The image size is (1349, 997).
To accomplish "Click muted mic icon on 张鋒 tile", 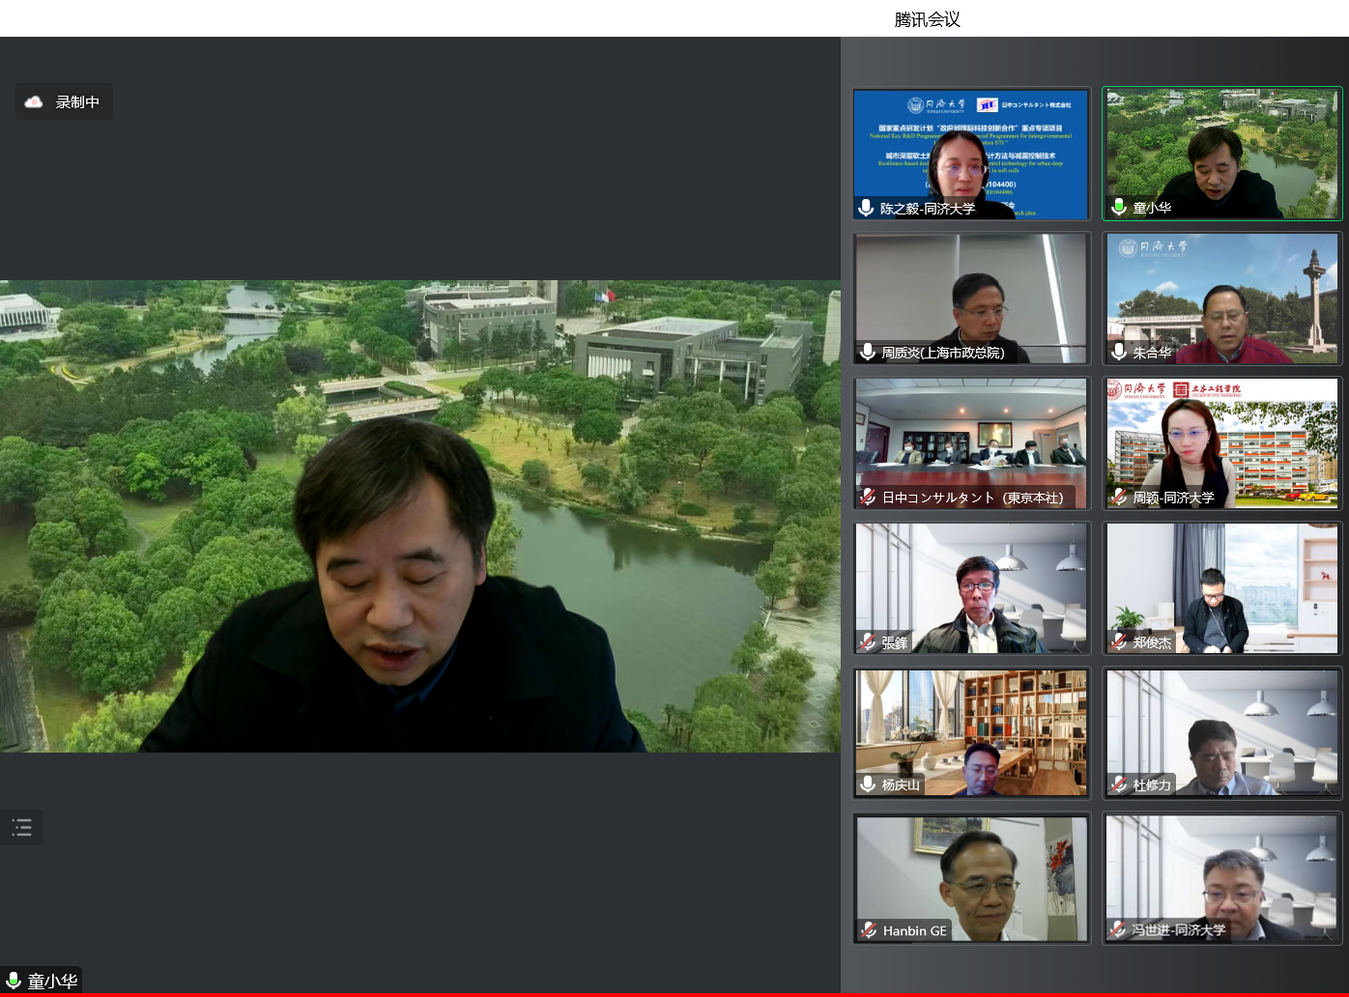I will [867, 642].
